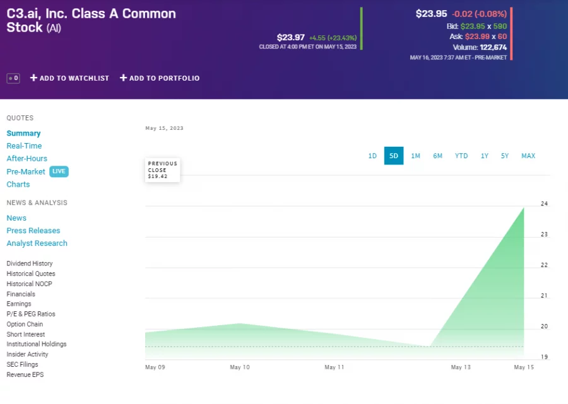Image resolution: width=568 pixels, height=404 pixels.
Task: Click the plus icon beside ADD TO PORTFOLIO
Action: click(x=124, y=78)
